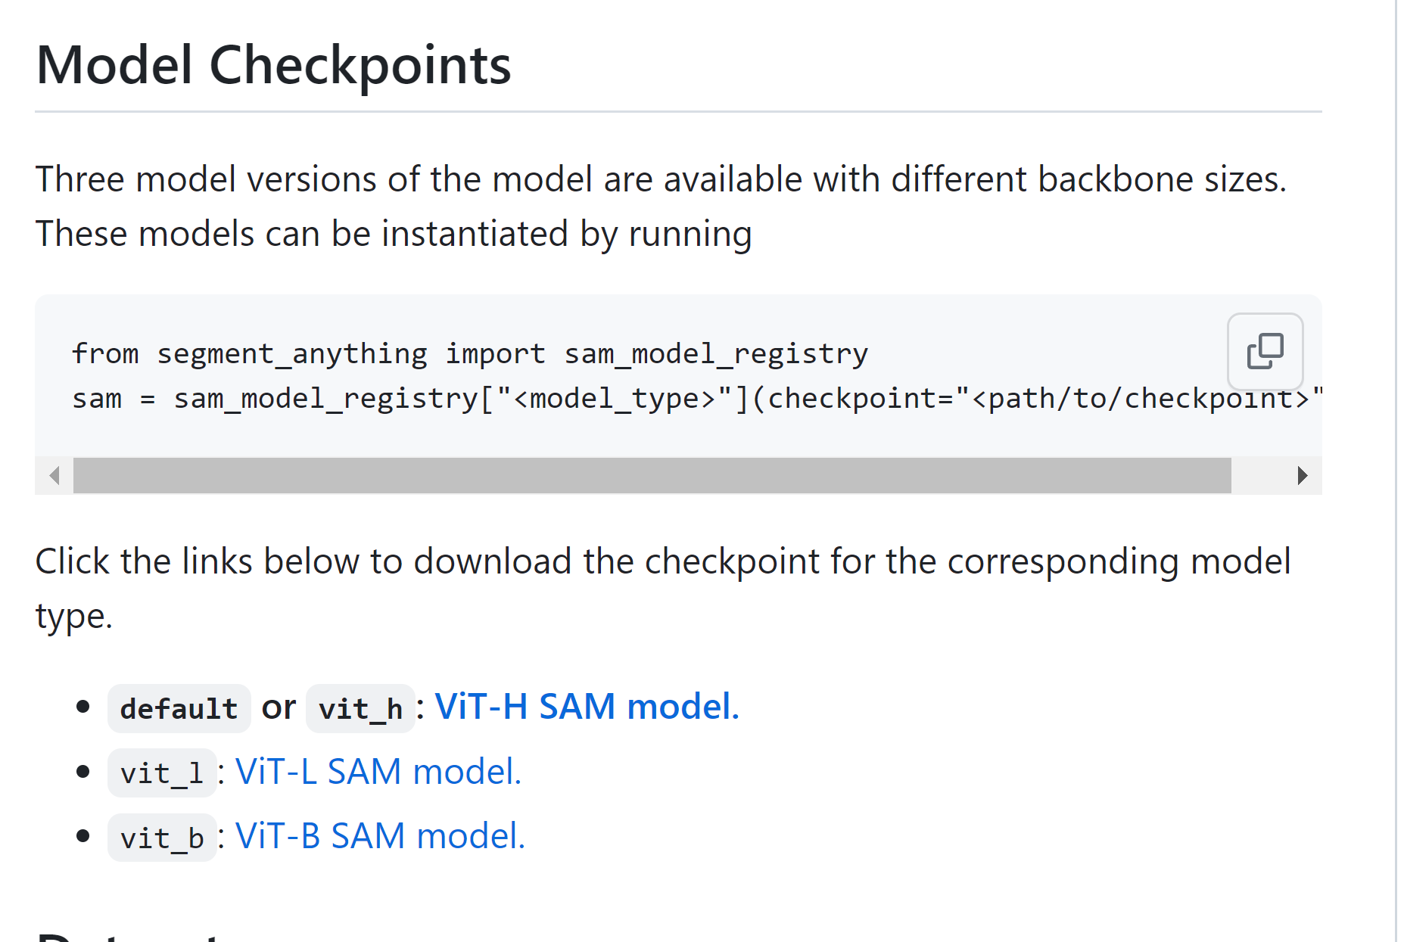
Task: Click the right scroll arrow of the code block
Action: (1303, 476)
